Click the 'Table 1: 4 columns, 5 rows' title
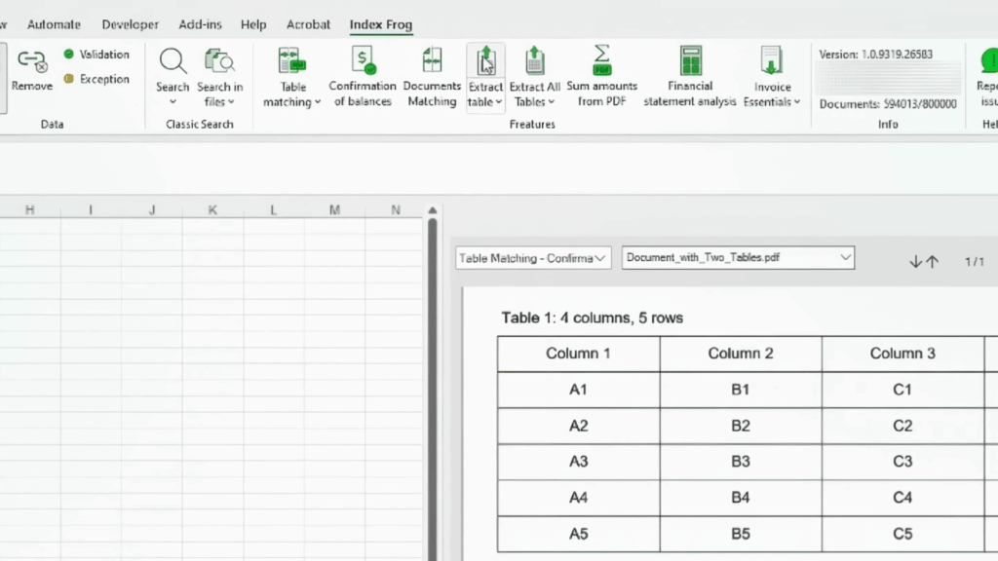The height and width of the screenshot is (561, 998). click(592, 318)
